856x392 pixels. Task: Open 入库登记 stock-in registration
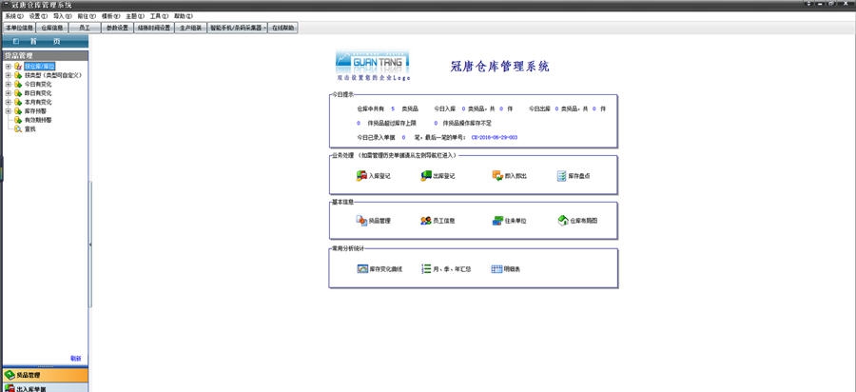pyautogui.click(x=374, y=176)
